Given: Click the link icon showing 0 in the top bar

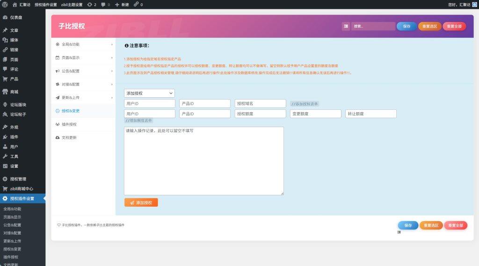Looking at the screenshot, I should coord(138,5).
